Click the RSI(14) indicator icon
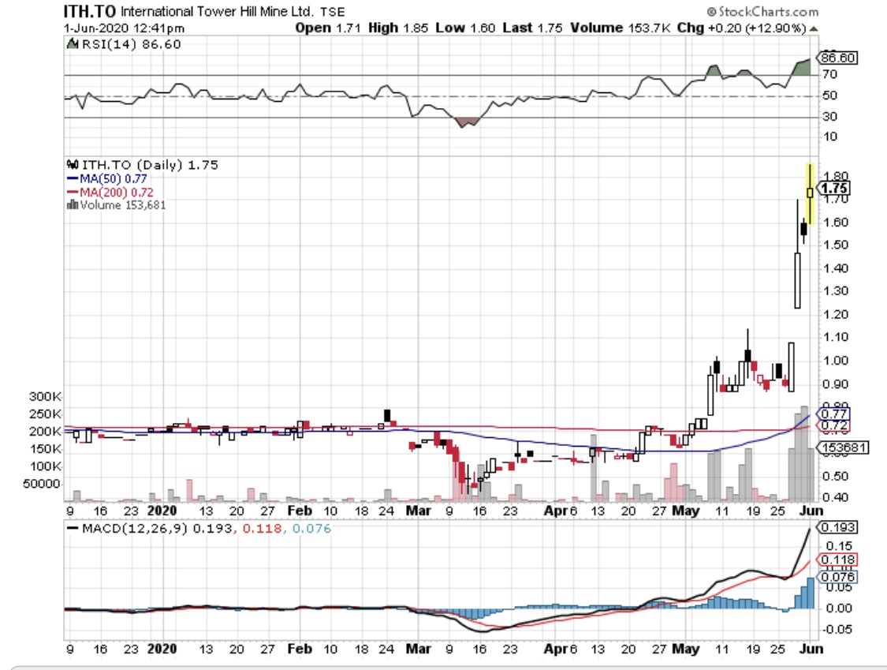The image size is (887, 670). click(x=73, y=43)
